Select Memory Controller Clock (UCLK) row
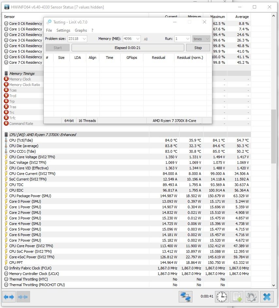Viewport: 279px width, 308px height. [x=126, y=274]
